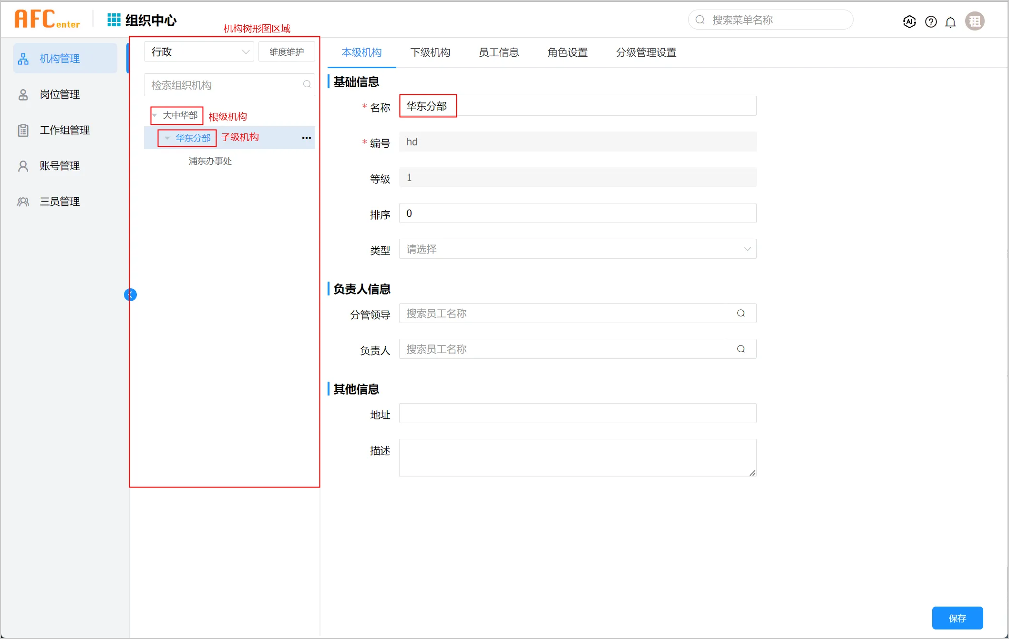Viewport: 1009px width, 639px height.
Task: Click the 维度维护 button
Action: (x=287, y=52)
